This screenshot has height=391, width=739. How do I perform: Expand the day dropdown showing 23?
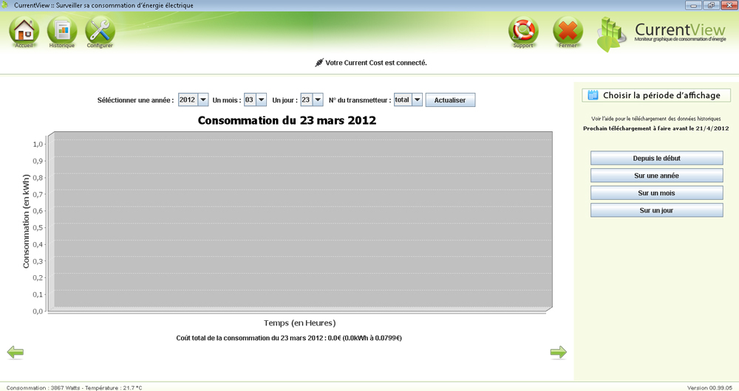pyautogui.click(x=317, y=100)
